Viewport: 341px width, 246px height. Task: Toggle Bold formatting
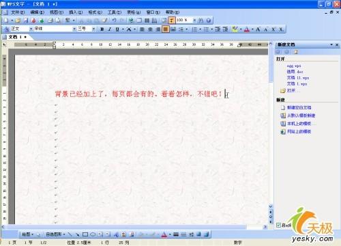102,29
